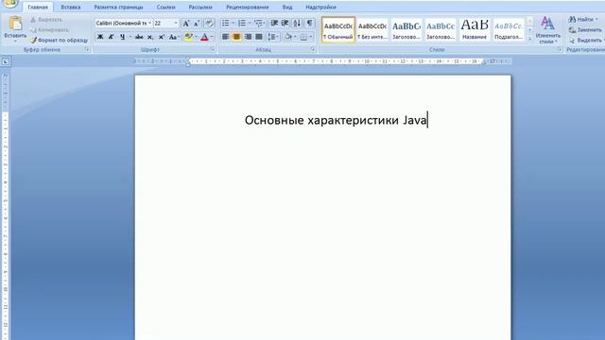605x340 pixels.
Task: Open the underline style dropdown arrow
Action: [x=130, y=37]
